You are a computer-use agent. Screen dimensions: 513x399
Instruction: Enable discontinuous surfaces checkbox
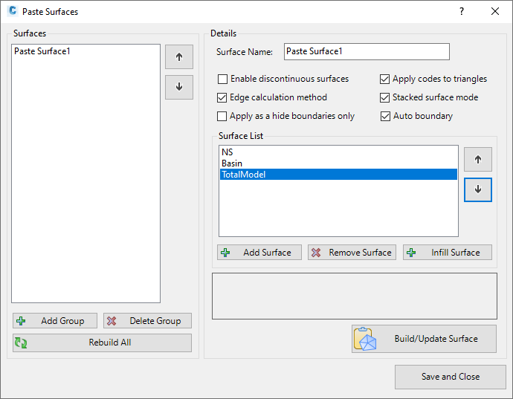tap(222, 79)
